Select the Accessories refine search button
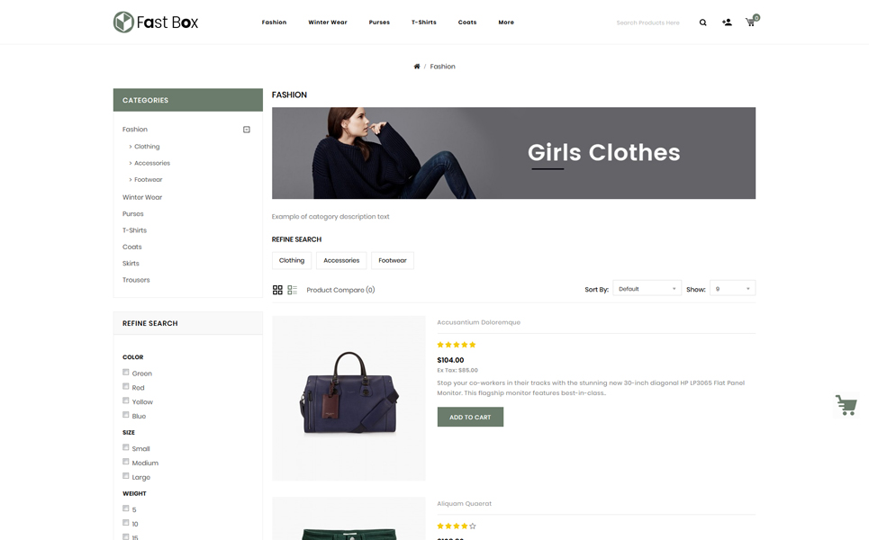This screenshot has width=869, height=540. (341, 261)
